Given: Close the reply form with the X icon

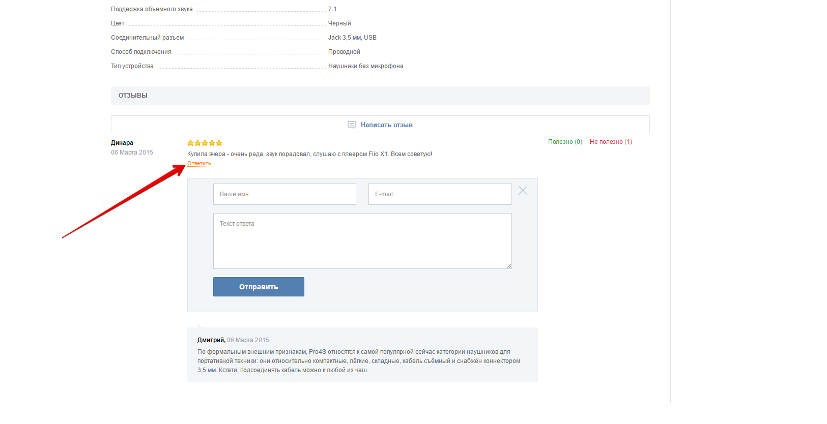Looking at the screenshot, I should click(x=523, y=191).
